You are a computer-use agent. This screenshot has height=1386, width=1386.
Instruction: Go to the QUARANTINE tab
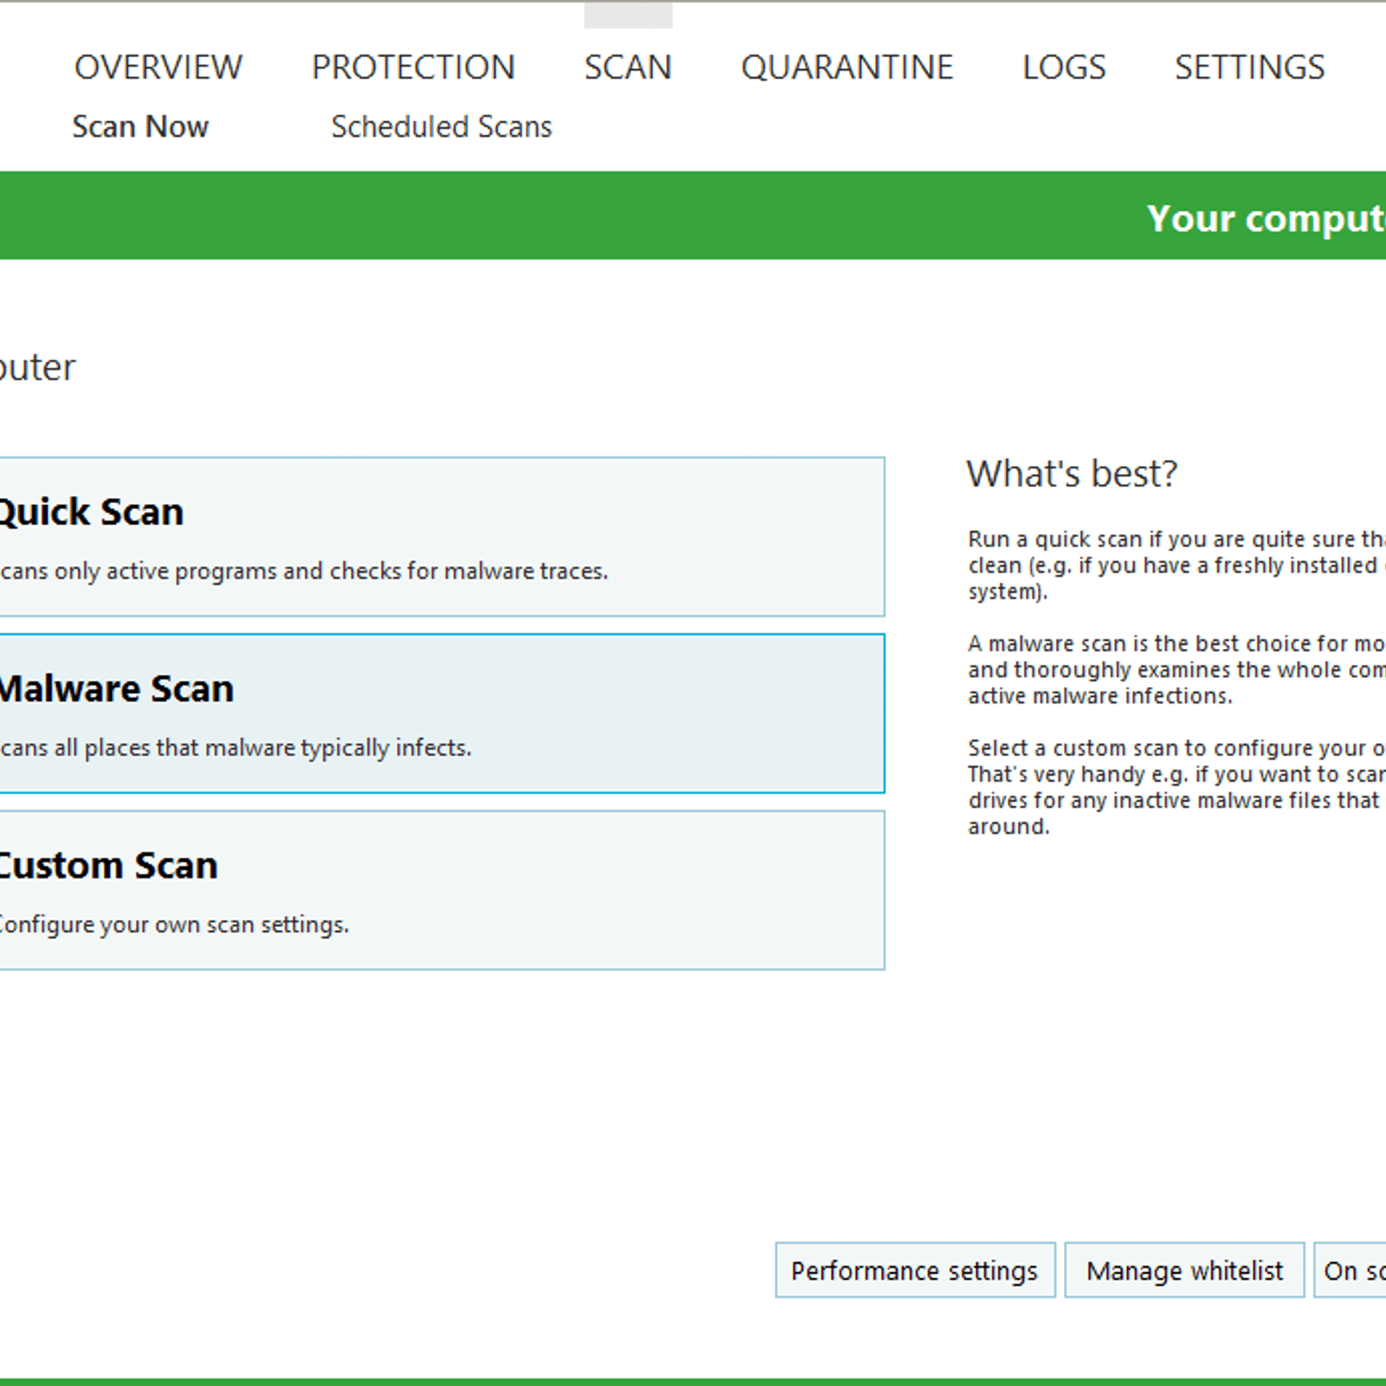pyautogui.click(x=846, y=68)
